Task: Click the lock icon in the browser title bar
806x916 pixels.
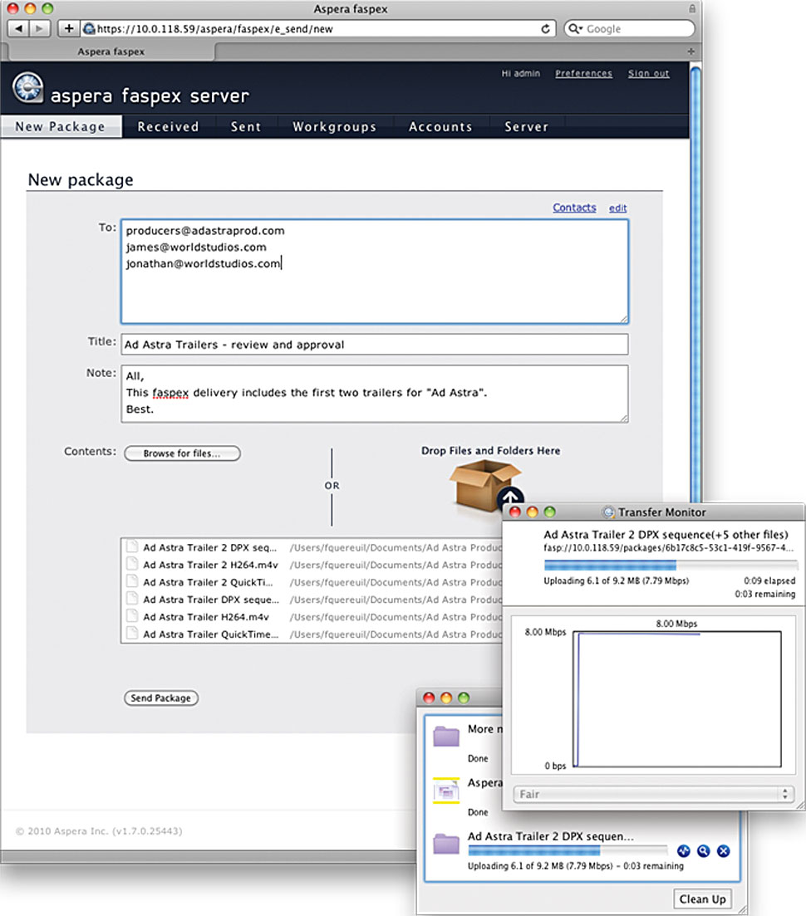Action: coord(692,9)
